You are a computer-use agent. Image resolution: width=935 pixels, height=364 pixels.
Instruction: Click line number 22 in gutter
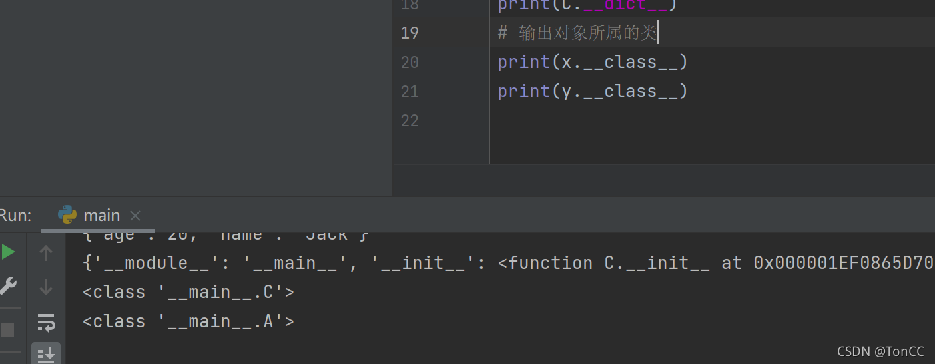pos(410,120)
